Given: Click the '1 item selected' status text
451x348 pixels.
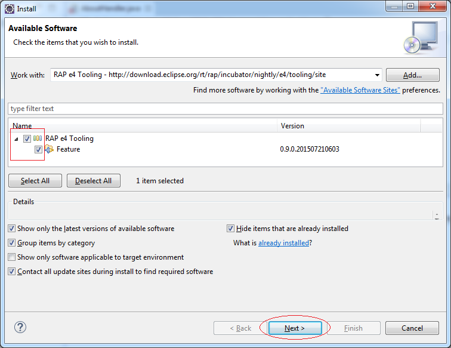Looking at the screenshot, I should pyautogui.click(x=160, y=181).
